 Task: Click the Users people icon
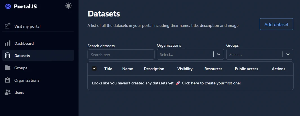[8, 93]
